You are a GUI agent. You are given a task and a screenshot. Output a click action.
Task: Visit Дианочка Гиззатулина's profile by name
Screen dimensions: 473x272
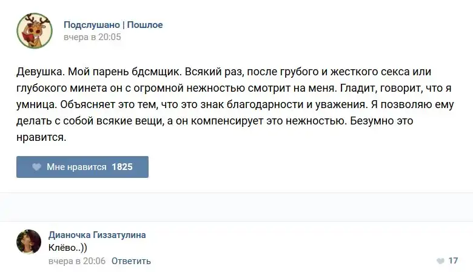tap(97, 235)
